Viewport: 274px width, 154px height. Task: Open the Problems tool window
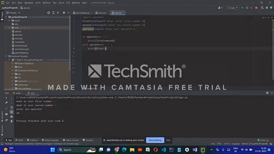pyautogui.click(x=33, y=140)
